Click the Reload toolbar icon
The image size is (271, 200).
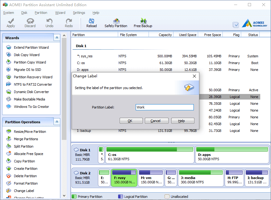coord(92,23)
